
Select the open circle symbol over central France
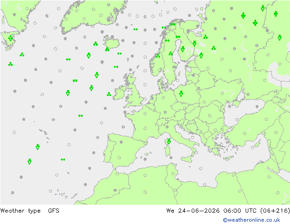pos(145,128)
